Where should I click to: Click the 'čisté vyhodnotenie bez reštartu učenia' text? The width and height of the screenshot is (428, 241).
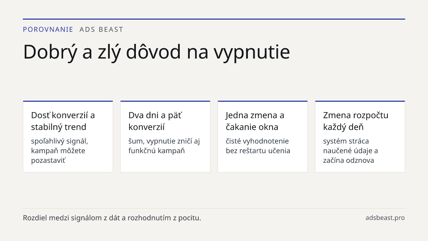(258, 146)
